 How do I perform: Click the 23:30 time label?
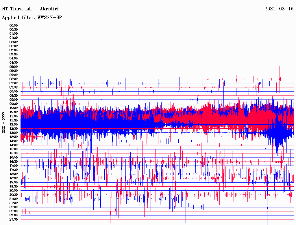coord(14,220)
